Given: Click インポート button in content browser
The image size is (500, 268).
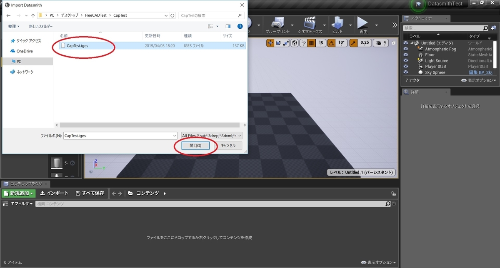Looking at the screenshot, I should pyautogui.click(x=55, y=194).
